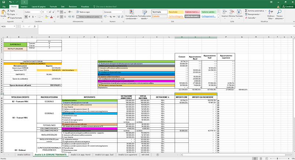Toggle underline S formatting
The image size is (295, 160).
tap(33, 17)
